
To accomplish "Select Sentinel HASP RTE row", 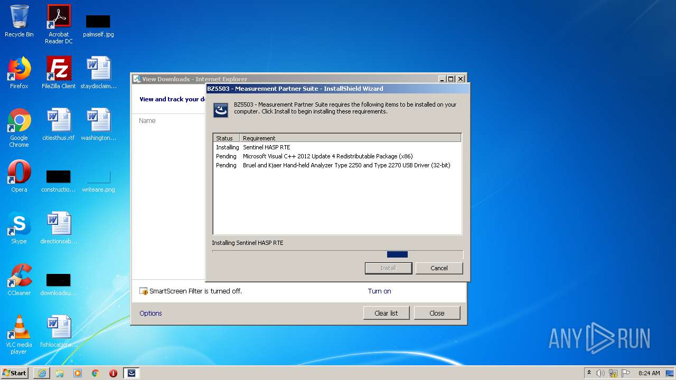I will (x=337, y=147).
